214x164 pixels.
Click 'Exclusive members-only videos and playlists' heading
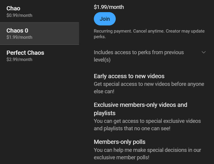pos(140,109)
